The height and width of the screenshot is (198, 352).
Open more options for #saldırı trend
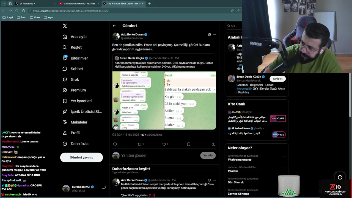coord(284,168)
